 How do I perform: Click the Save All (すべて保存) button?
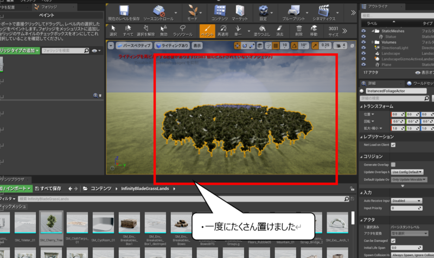point(48,188)
